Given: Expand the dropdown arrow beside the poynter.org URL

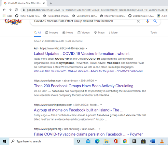Looking at the screenshot, I should tap(100, 129).
